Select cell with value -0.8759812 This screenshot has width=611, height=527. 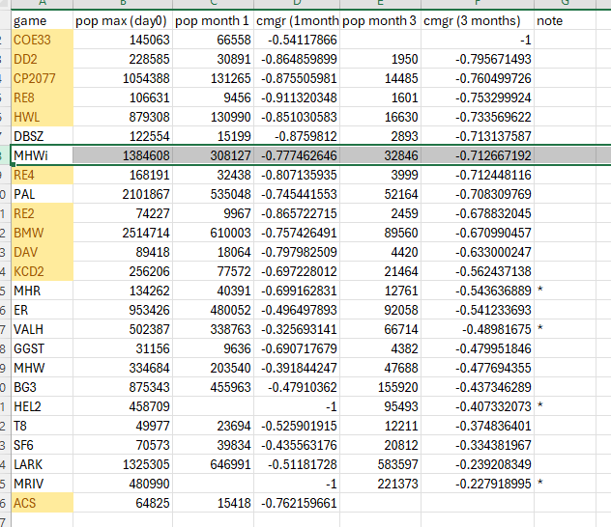(x=297, y=136)
